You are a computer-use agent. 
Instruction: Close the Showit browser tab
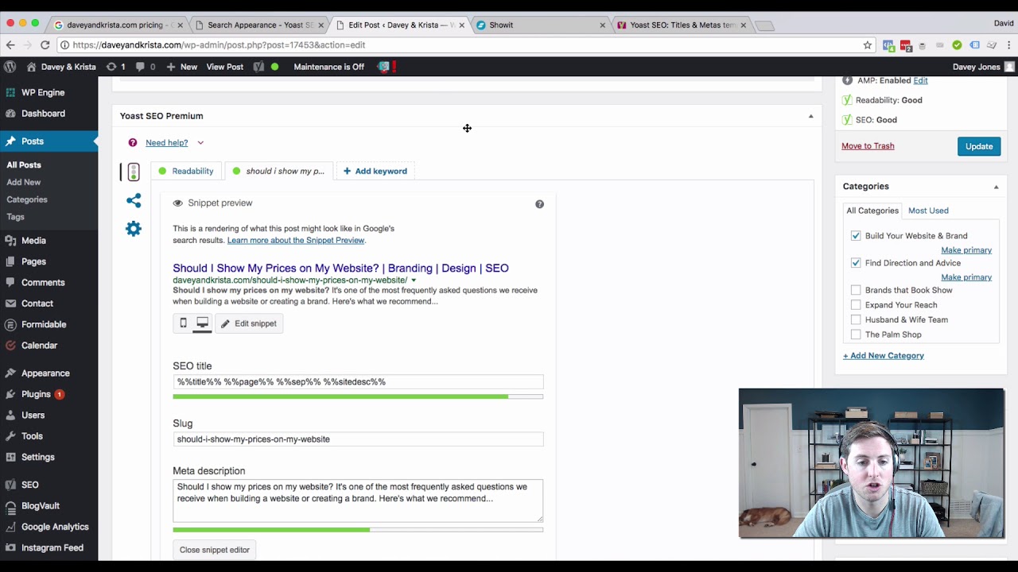coord(602,25)
